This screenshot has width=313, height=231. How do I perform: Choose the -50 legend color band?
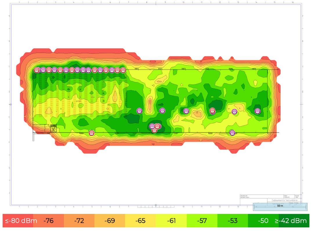point(263,221)
